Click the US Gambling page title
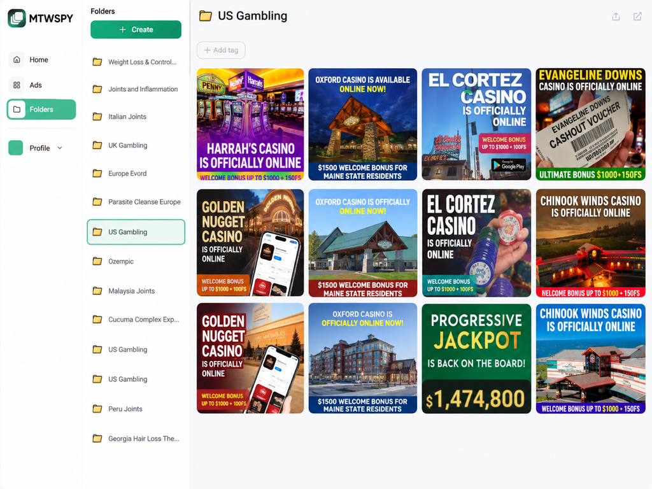The height and width of the screenshot is (489, 652). [x=252, y=16]
